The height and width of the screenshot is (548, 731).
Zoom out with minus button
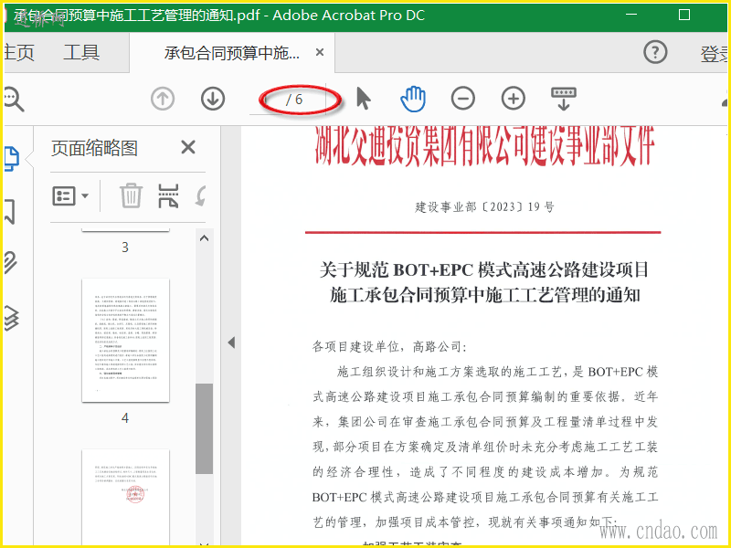(463, 99)
